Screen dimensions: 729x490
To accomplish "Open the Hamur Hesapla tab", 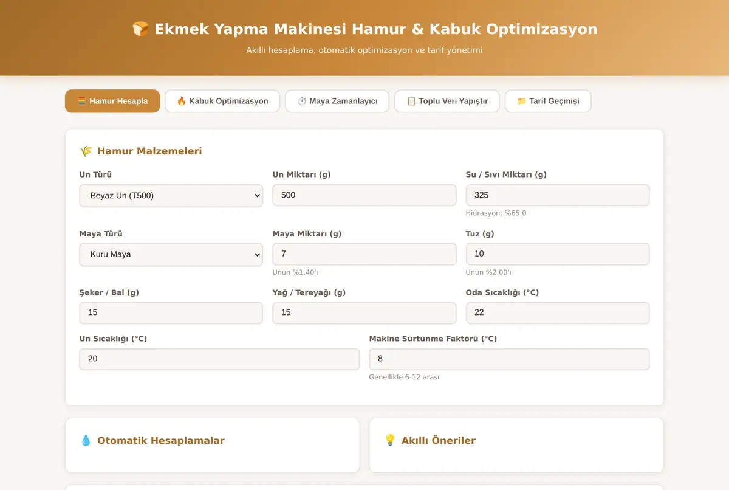I will tap(112, 101).
